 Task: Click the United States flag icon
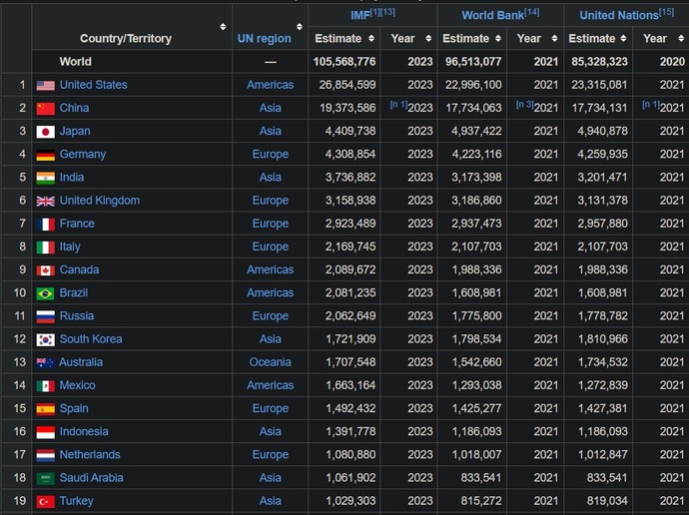pyautogui.click(x=46, y=85)
